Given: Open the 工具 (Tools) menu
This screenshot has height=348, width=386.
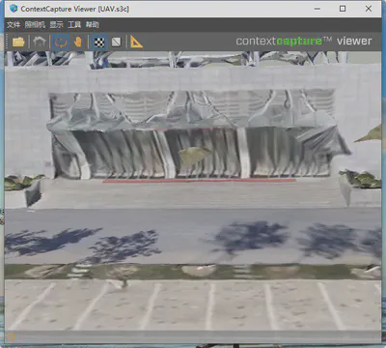Looking at the screenshot, I should [74, 24].
